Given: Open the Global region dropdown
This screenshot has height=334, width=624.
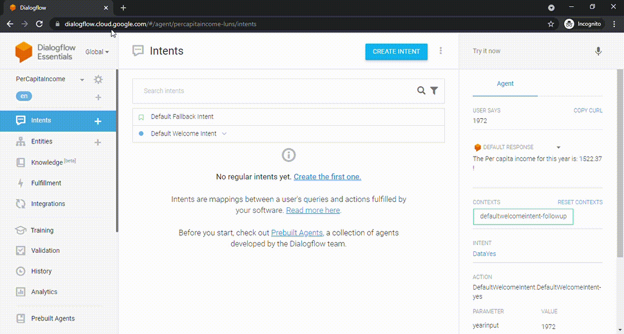Looking at the screenshot, I should pyautogui.click(x=97, y=52).
